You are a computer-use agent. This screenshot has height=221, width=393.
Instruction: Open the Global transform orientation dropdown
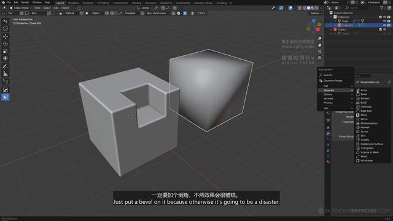click(x=145, y=8)
